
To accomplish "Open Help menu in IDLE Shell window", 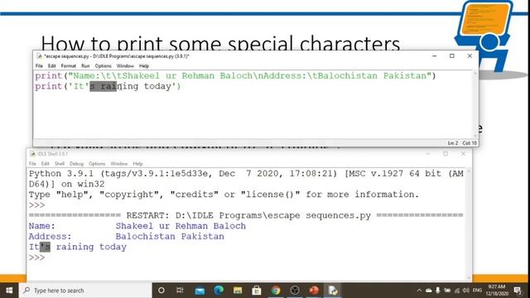I will (138, 164).
